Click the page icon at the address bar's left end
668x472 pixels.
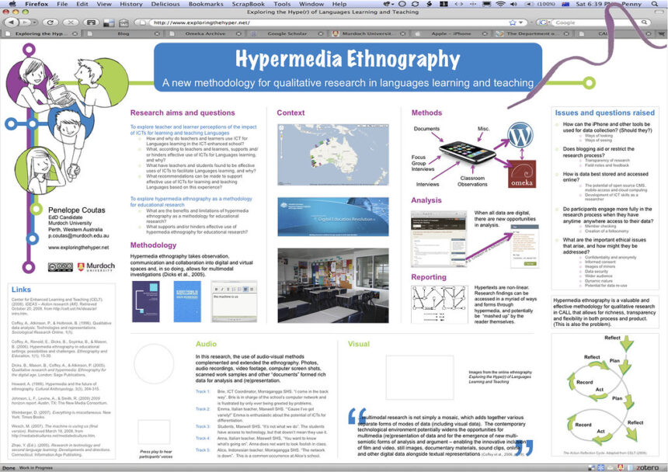142,23
